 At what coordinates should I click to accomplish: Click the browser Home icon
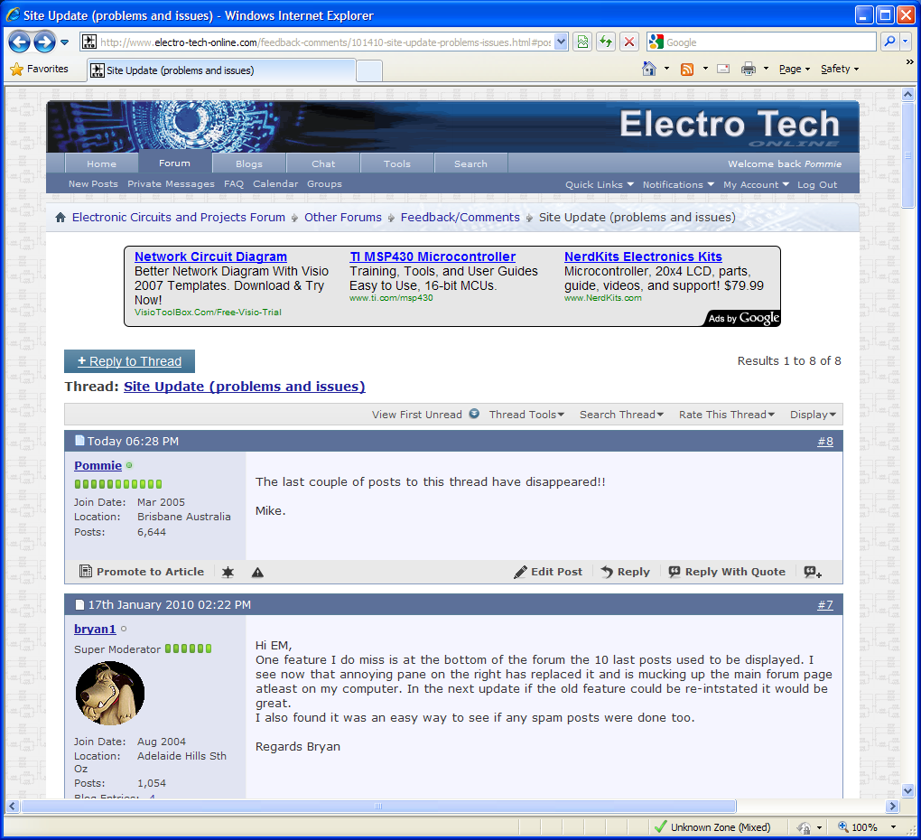click(x=649, y=69)
